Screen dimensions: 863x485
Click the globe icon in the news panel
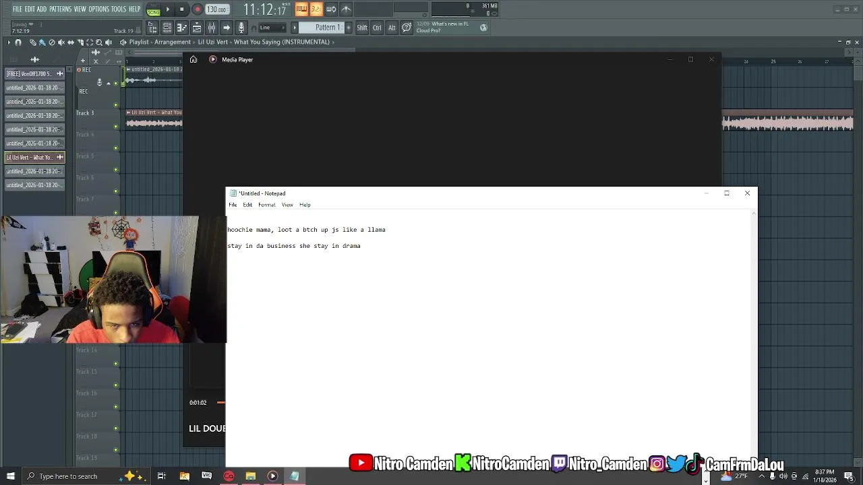pyautogui.click(x=483, y=28)
